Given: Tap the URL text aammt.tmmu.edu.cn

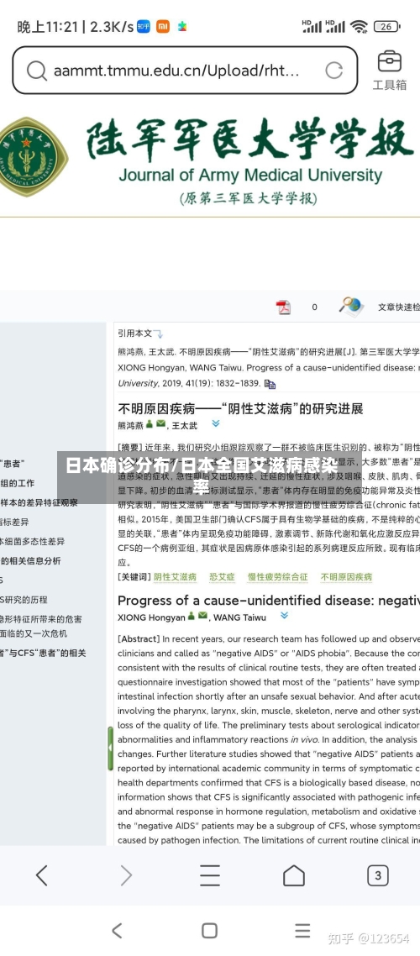Looking at the screenshot, I should [176, 71].
